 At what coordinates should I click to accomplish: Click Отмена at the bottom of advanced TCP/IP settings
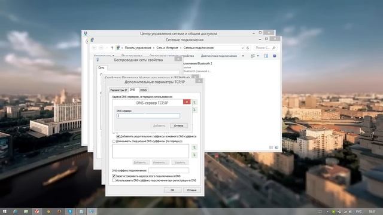point(191,190)
